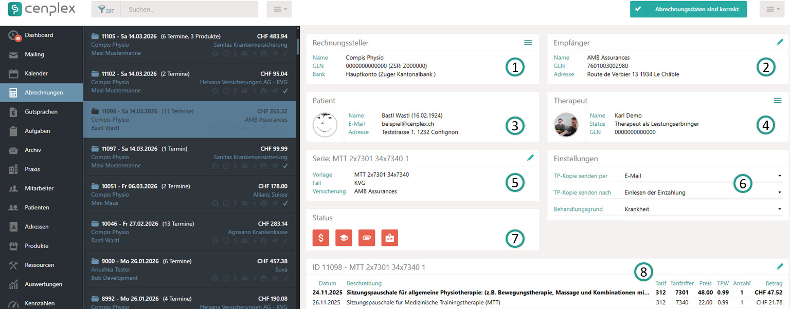
Task: Click the Suchen search field
Action: click(x=189, y=10)
